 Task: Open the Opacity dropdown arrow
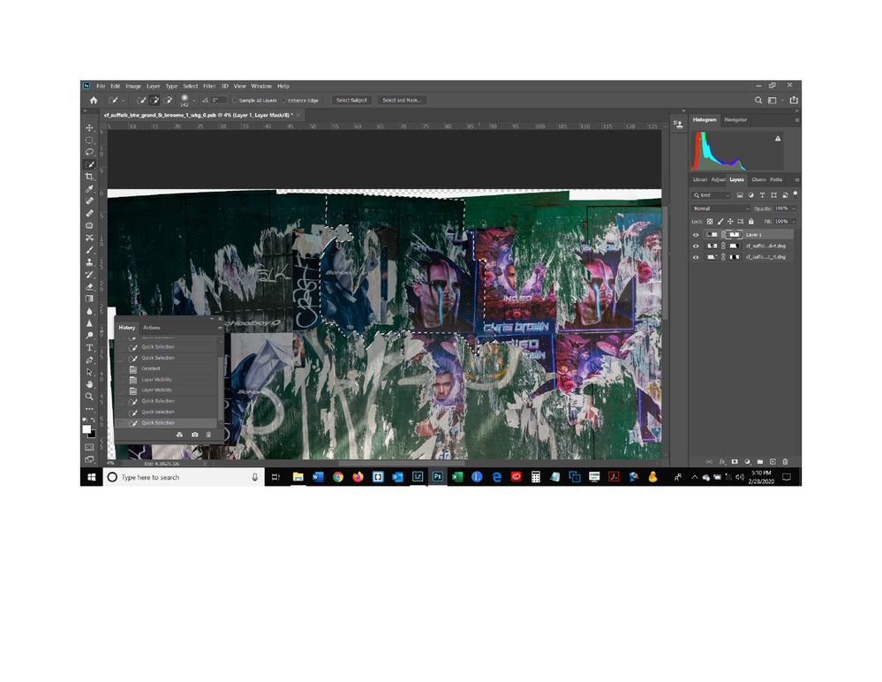[794, 208]
